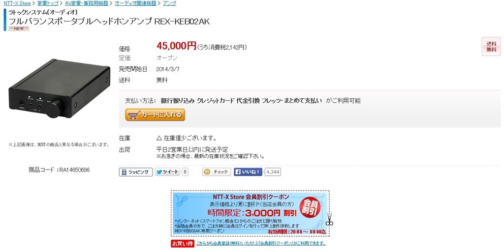504x252 pixels.
Task: Open the 家電トップ breadcrumb link
Action: click(x=48, y=3)
